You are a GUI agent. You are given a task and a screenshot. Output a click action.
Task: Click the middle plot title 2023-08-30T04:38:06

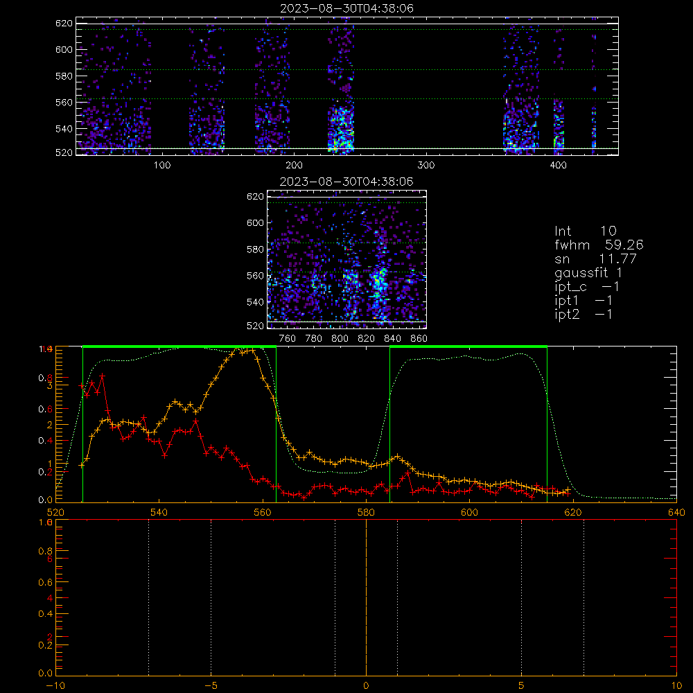point(346,182)
